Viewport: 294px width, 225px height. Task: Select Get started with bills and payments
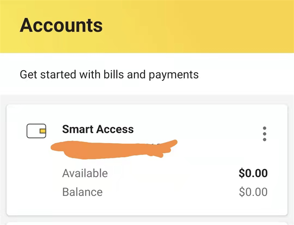[x=109, y=75]
